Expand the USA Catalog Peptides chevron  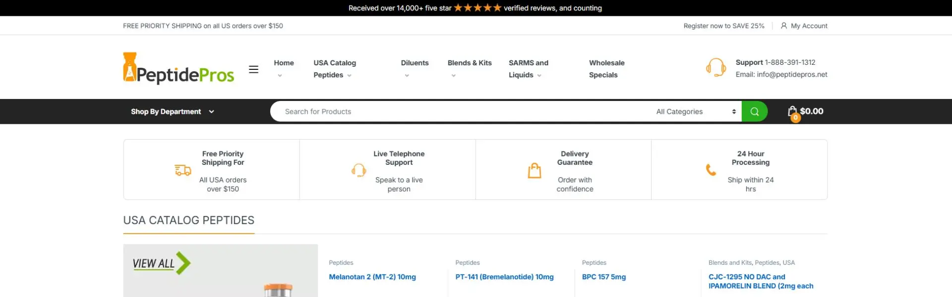[349, 76]
